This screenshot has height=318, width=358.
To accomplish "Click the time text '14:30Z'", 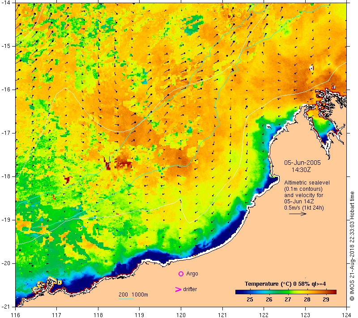I will click(x=301, y=170).
